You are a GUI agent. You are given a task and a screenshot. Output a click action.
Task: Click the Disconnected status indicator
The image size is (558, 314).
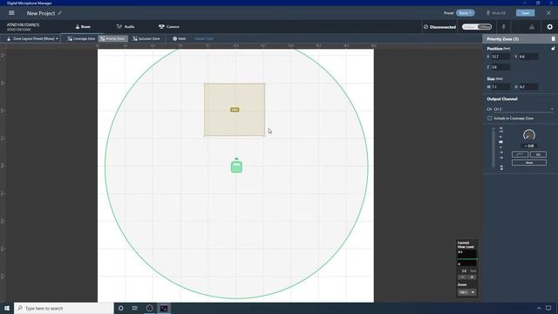point(439,27)
